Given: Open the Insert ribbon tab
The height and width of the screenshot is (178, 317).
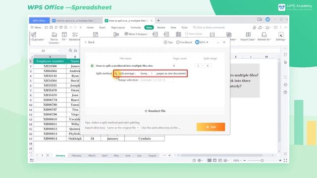Looking at the screenshot, I should point(102,28).
